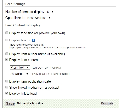Uncheck Display link to feed
Image resolution: width=122 pixels, height=112 pixels.
click(x=7, y=93)
